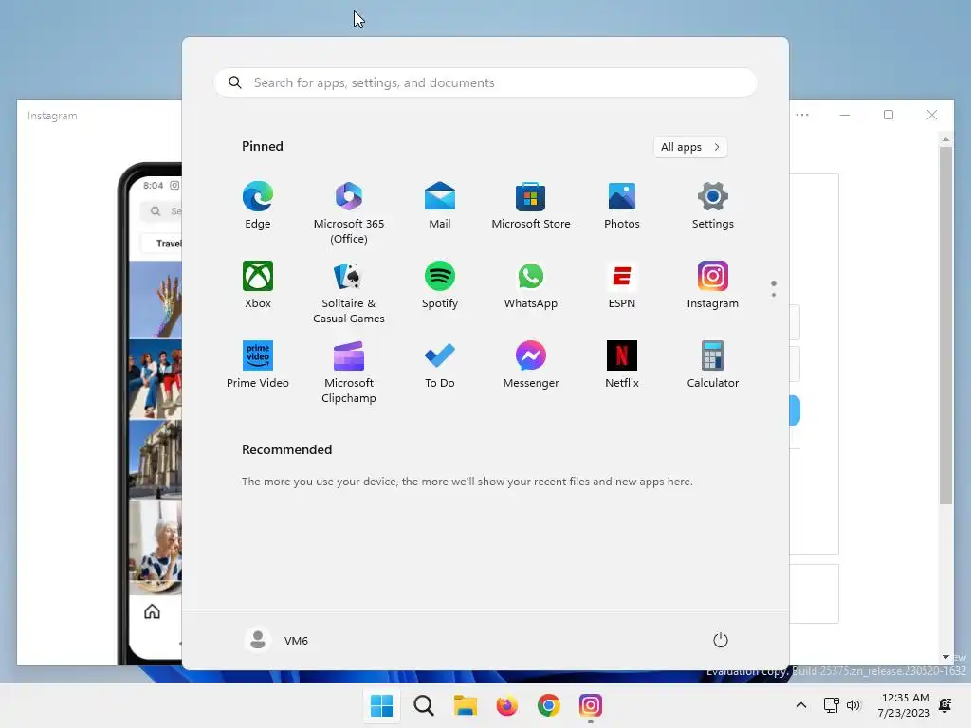Screen dimensions: 971x728
Task: Open Instagram window more options menu
Action: [x=802, y=115]
